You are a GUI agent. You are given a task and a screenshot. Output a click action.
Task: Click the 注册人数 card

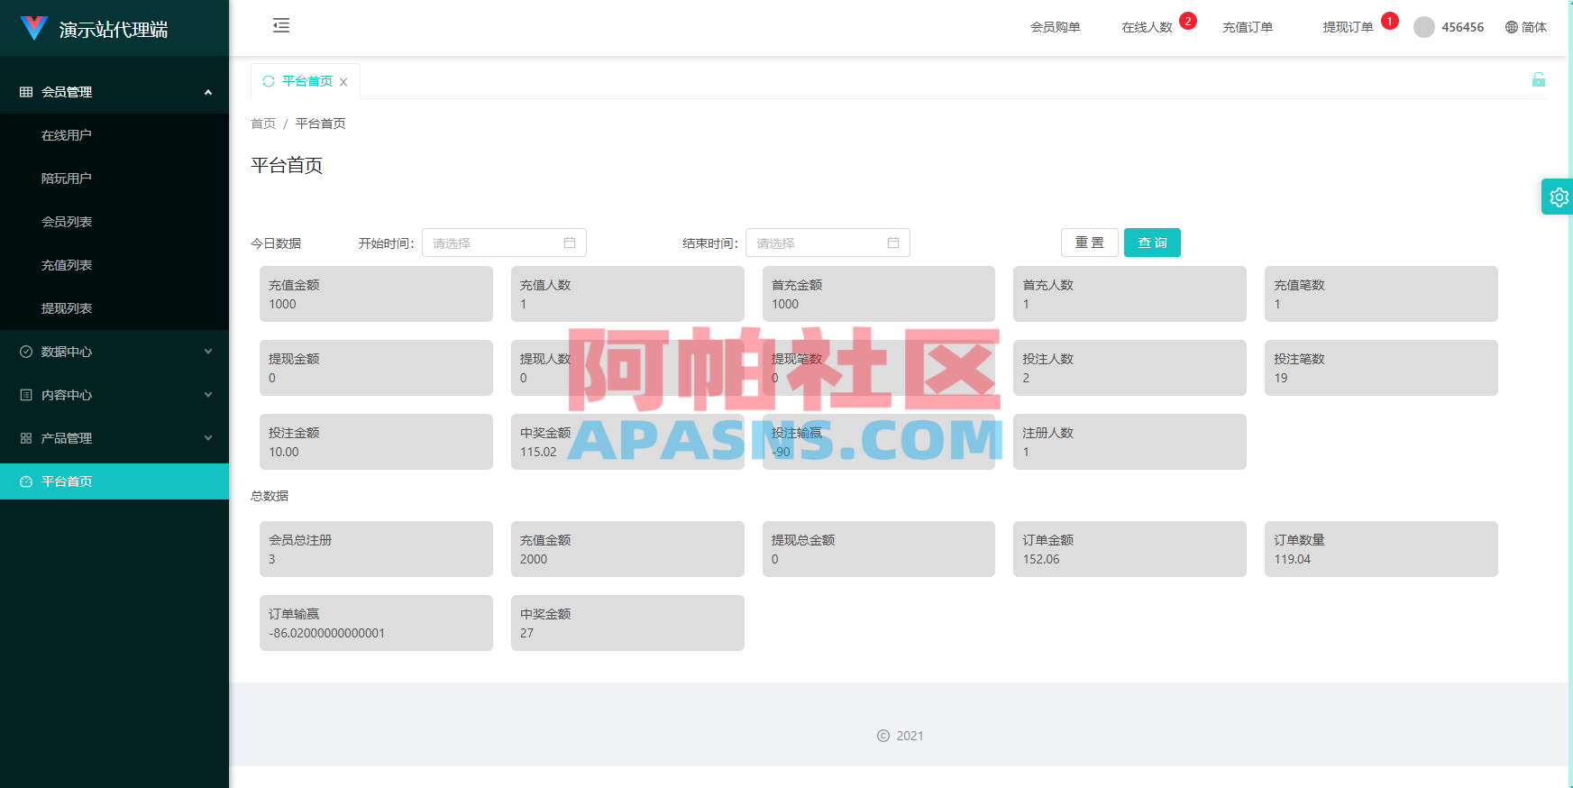pyautogui.click(x=1129, y=442)
